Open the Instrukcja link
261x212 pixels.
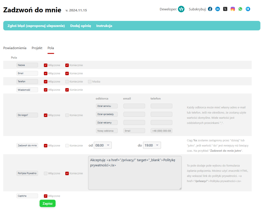click(104, 26)
